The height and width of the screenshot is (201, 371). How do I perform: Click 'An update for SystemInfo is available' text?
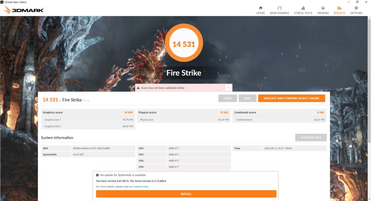(x=123, y=175)
